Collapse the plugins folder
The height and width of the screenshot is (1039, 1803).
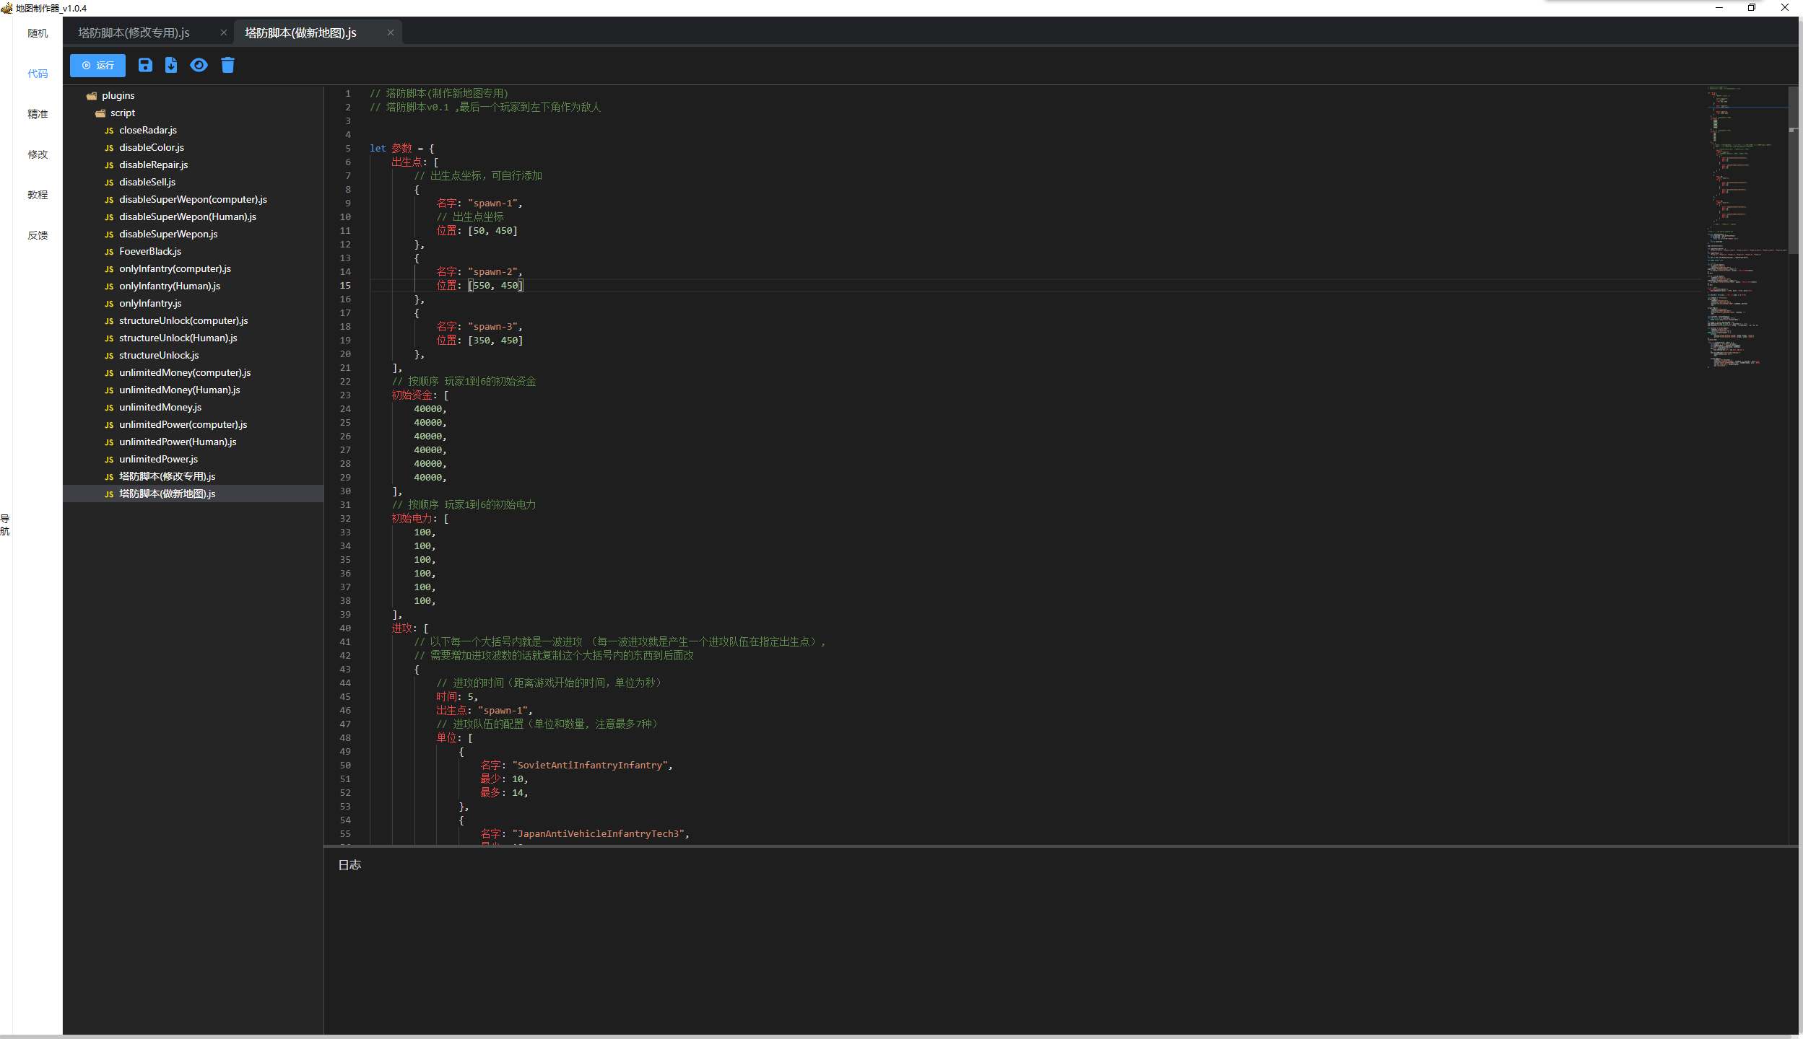click(118, 95)
